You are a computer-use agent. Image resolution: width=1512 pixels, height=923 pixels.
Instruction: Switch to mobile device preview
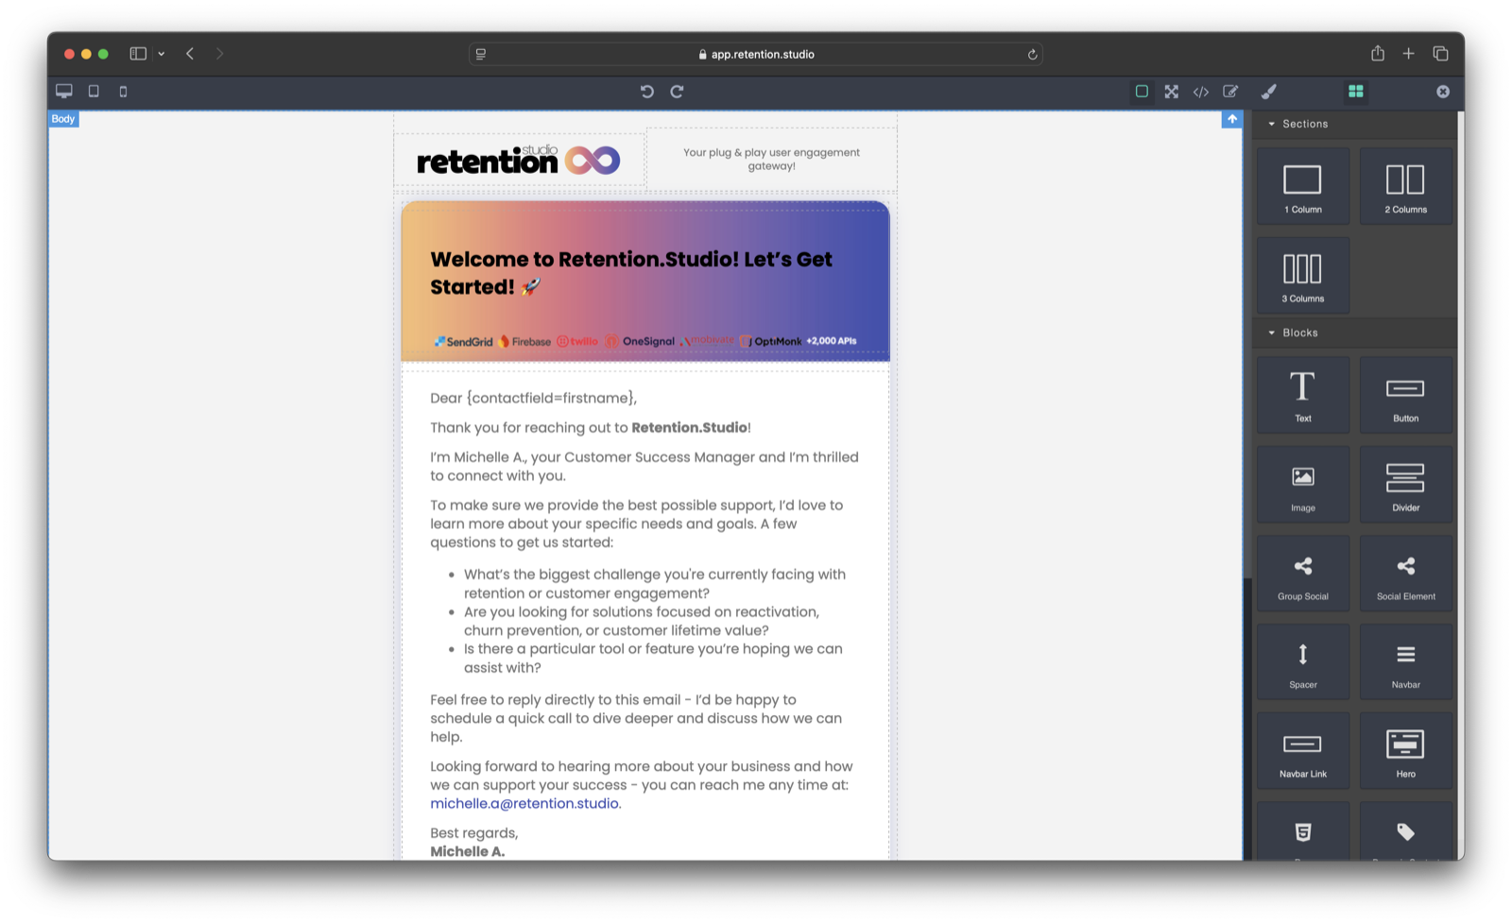click(123, 92)
